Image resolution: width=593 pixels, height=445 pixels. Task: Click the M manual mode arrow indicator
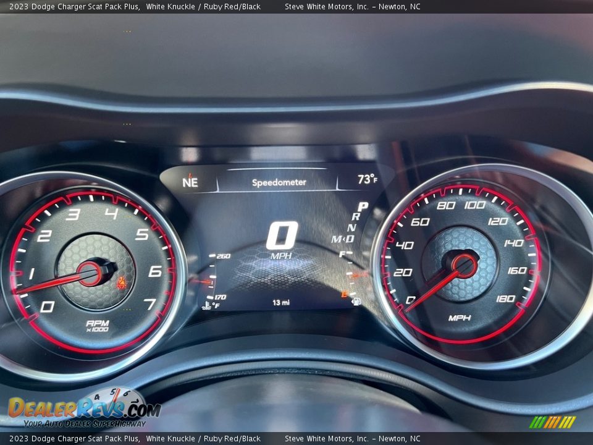(x=337, y=239)
